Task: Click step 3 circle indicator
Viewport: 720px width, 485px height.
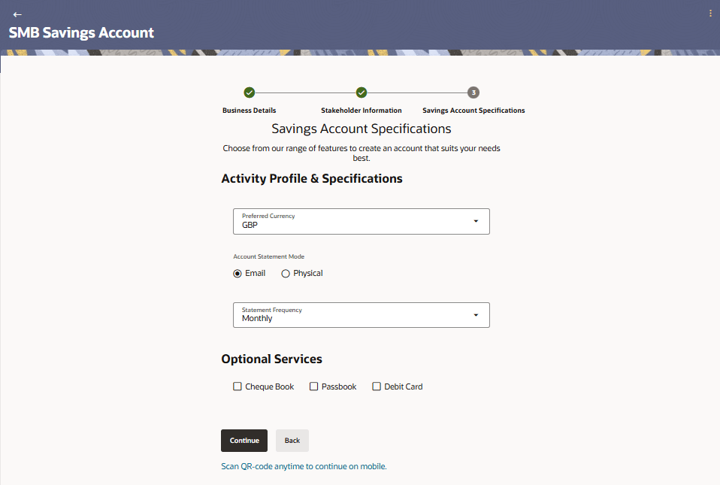Action: click(473, 92)
